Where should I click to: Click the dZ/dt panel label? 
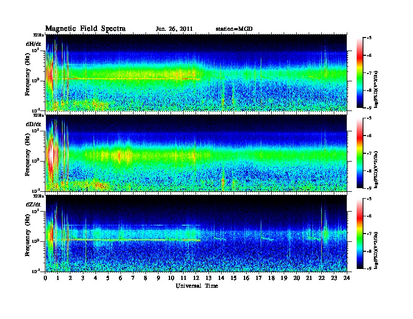coord(33,204)
